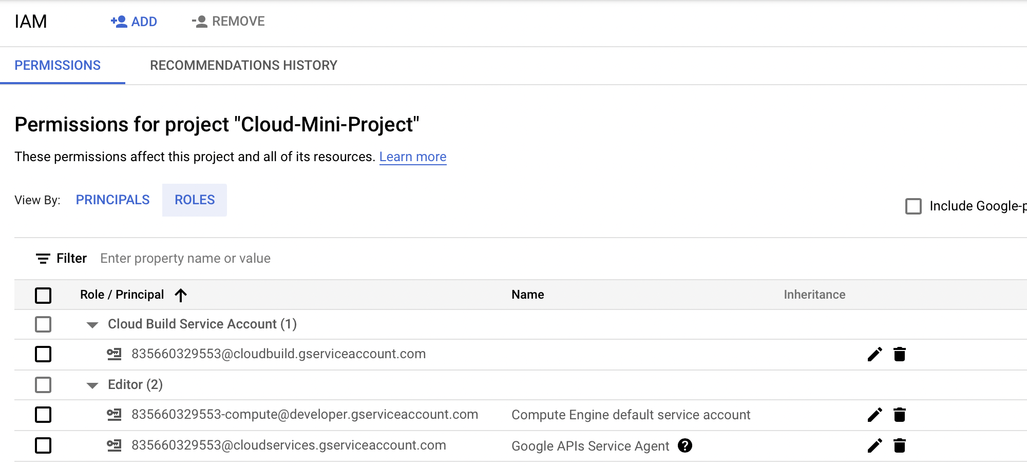Check the Cloud Build Service Account group checkbox
Viewport: 1027px width, 467px height.
tap(43, 324)
